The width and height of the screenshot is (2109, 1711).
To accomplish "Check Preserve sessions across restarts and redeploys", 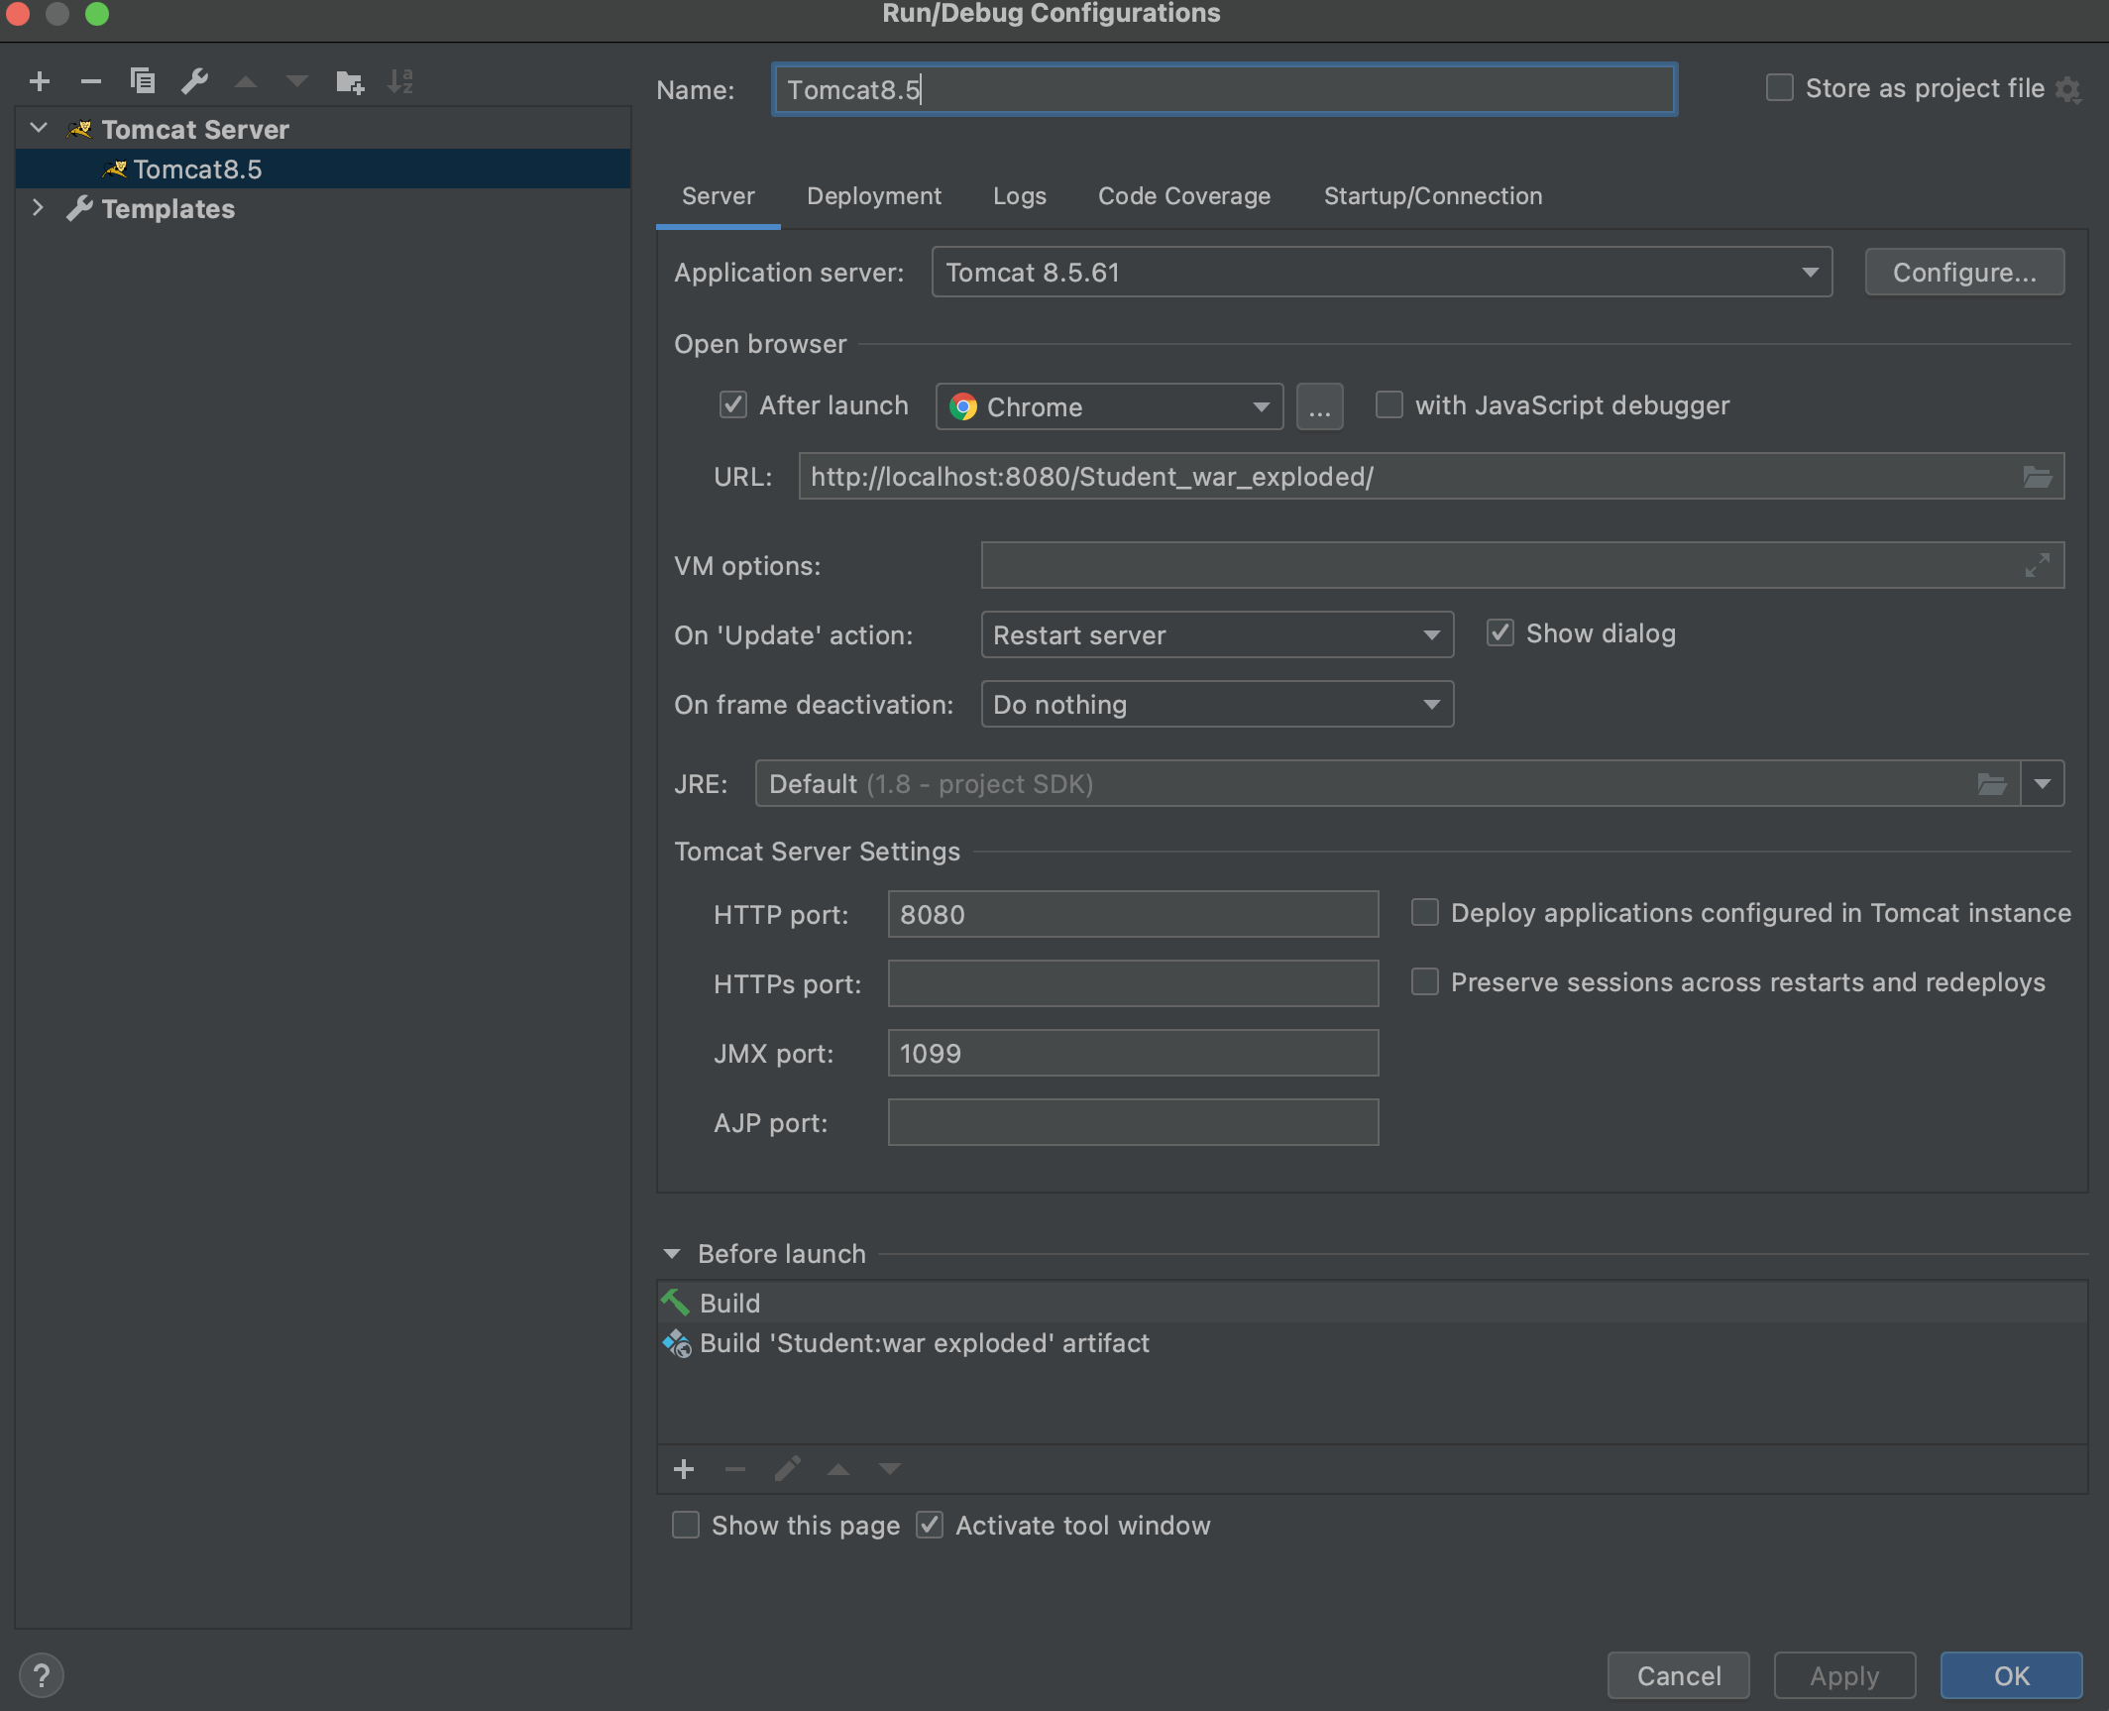I will 1424,982.
